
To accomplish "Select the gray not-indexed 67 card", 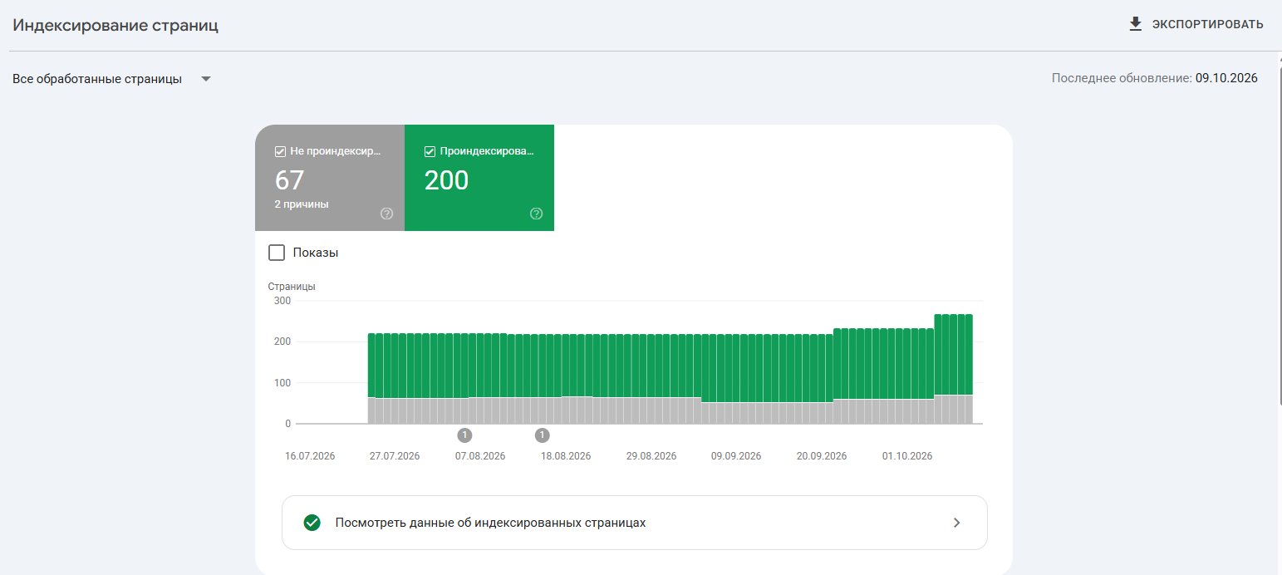I will click(x=330, y=178).
